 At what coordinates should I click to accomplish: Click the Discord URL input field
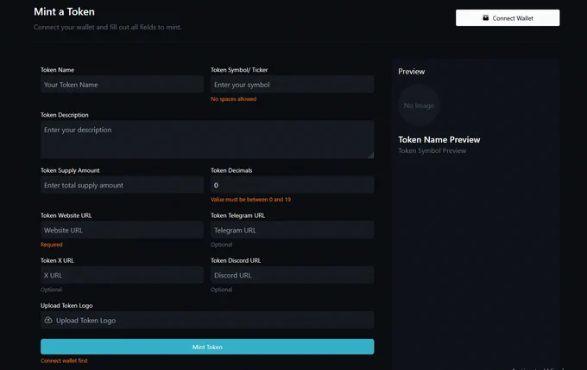pyautogui.click(x=292, y=275)
